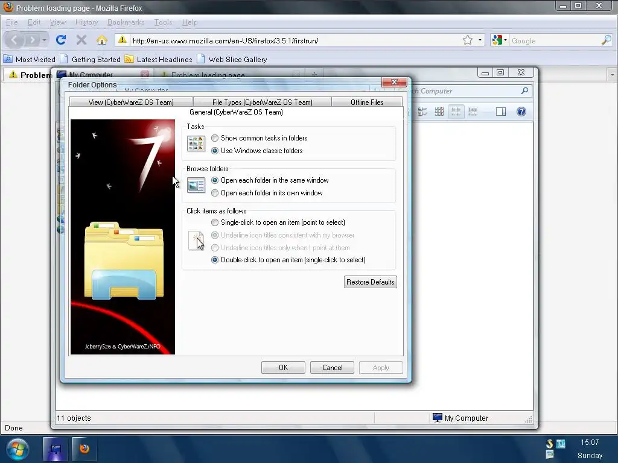This screenshot has width=618, height=463.
Task: Switch My Computer to details view icon
Action: click(473, 112)
